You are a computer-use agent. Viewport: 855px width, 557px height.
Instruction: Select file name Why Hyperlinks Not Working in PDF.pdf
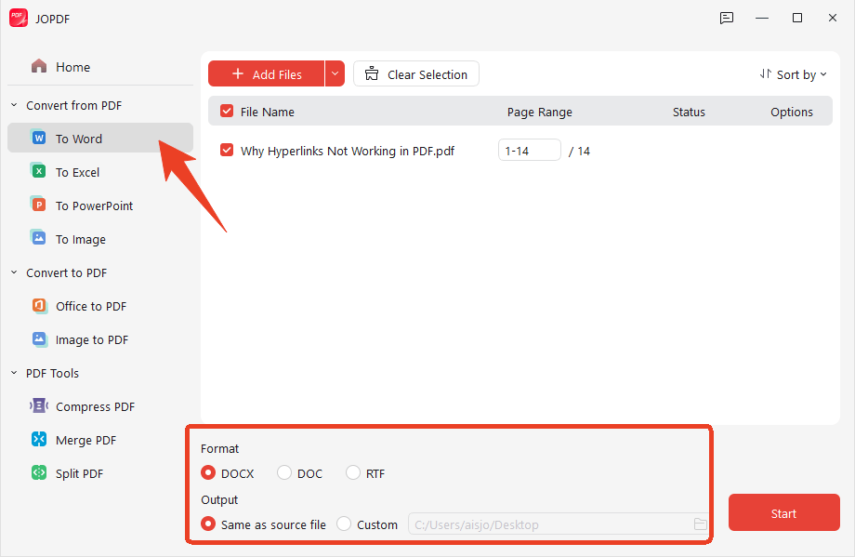[x=348, y=152]
